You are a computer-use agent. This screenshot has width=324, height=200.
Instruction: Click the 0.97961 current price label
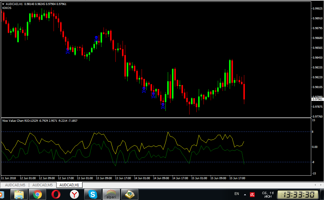coord(317,99)
